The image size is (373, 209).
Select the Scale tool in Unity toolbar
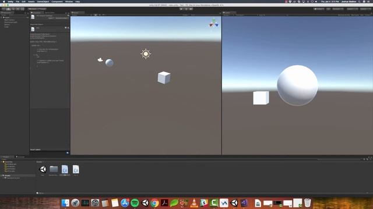[17, 9]
